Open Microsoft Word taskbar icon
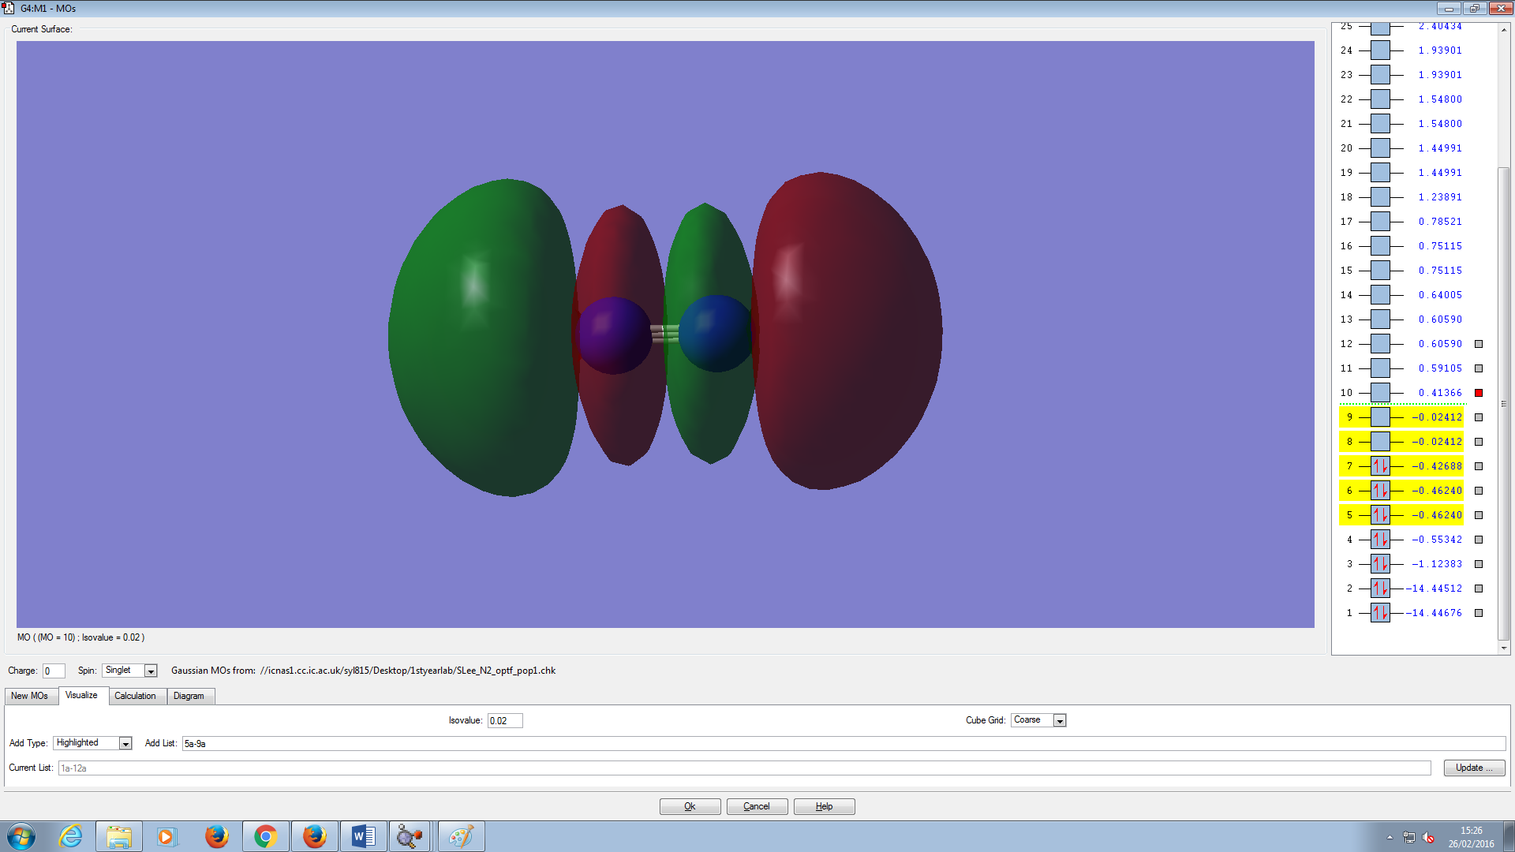The width and height of the screenshot is (1515, 852). click(x=363, y=836)
